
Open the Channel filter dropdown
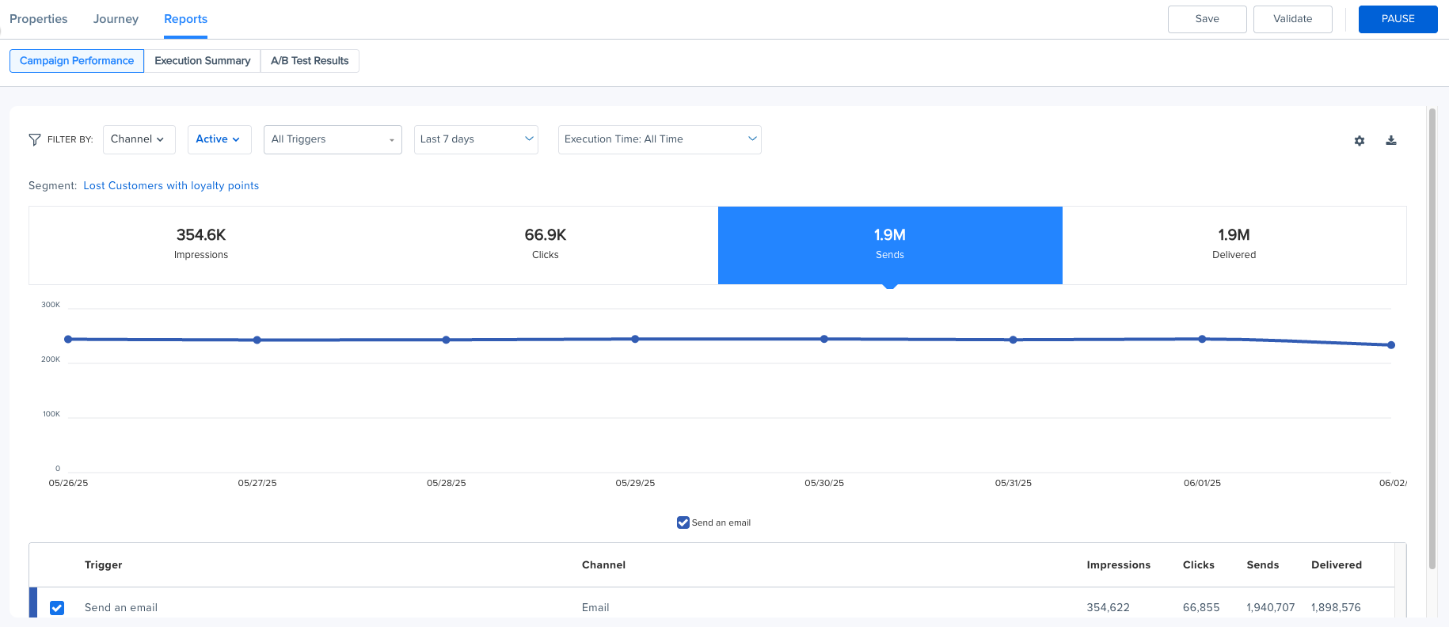(x=139, y=139)
